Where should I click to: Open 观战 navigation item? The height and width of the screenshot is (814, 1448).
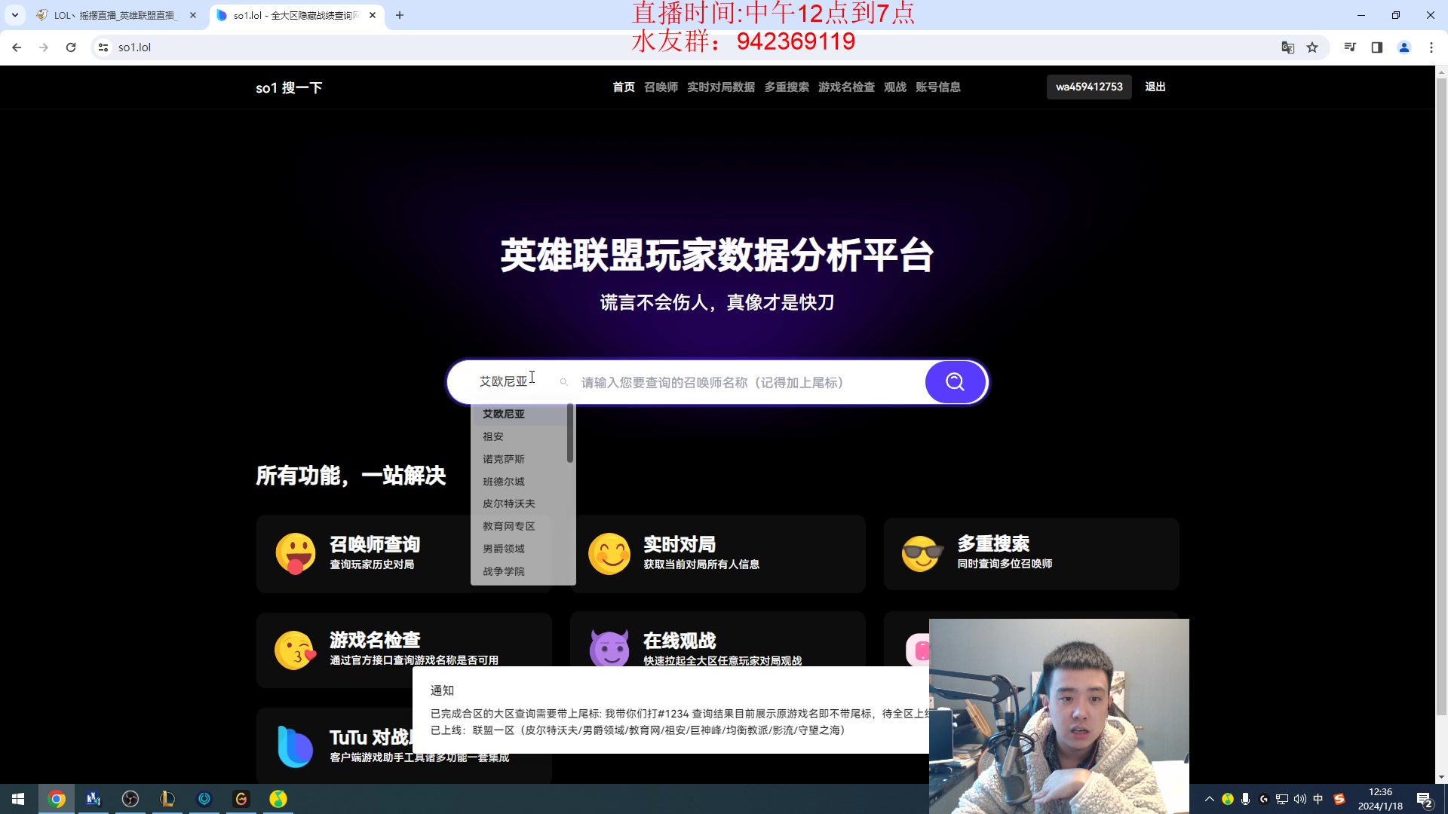point(895,87)
